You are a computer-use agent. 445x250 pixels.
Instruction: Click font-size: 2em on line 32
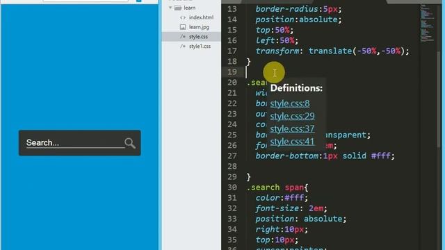click(291, 208)
